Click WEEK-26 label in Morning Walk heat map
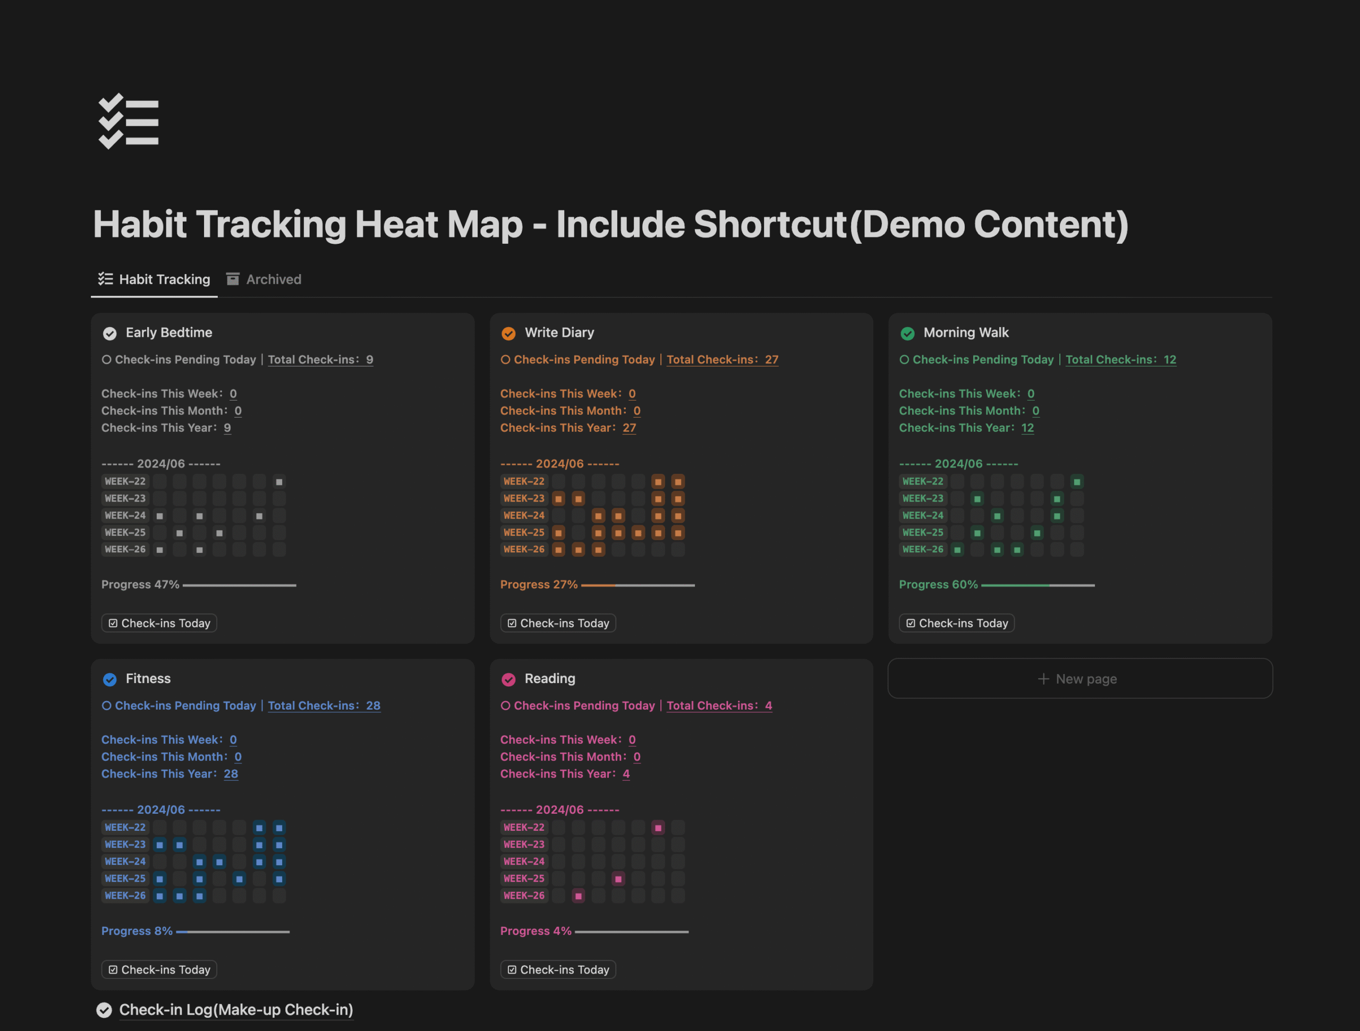The height and width of the screenshot is (1031, 1360). click(923, 550)
